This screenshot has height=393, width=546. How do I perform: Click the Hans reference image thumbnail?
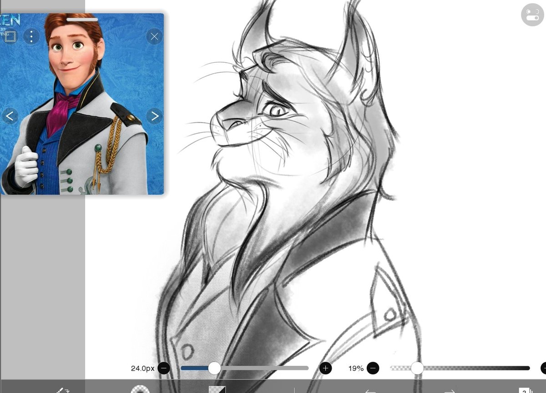(x=82, y=104)
